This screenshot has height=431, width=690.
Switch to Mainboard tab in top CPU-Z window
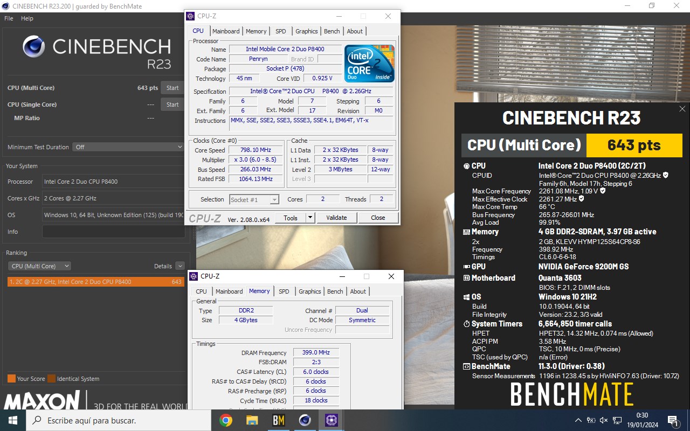226,31
